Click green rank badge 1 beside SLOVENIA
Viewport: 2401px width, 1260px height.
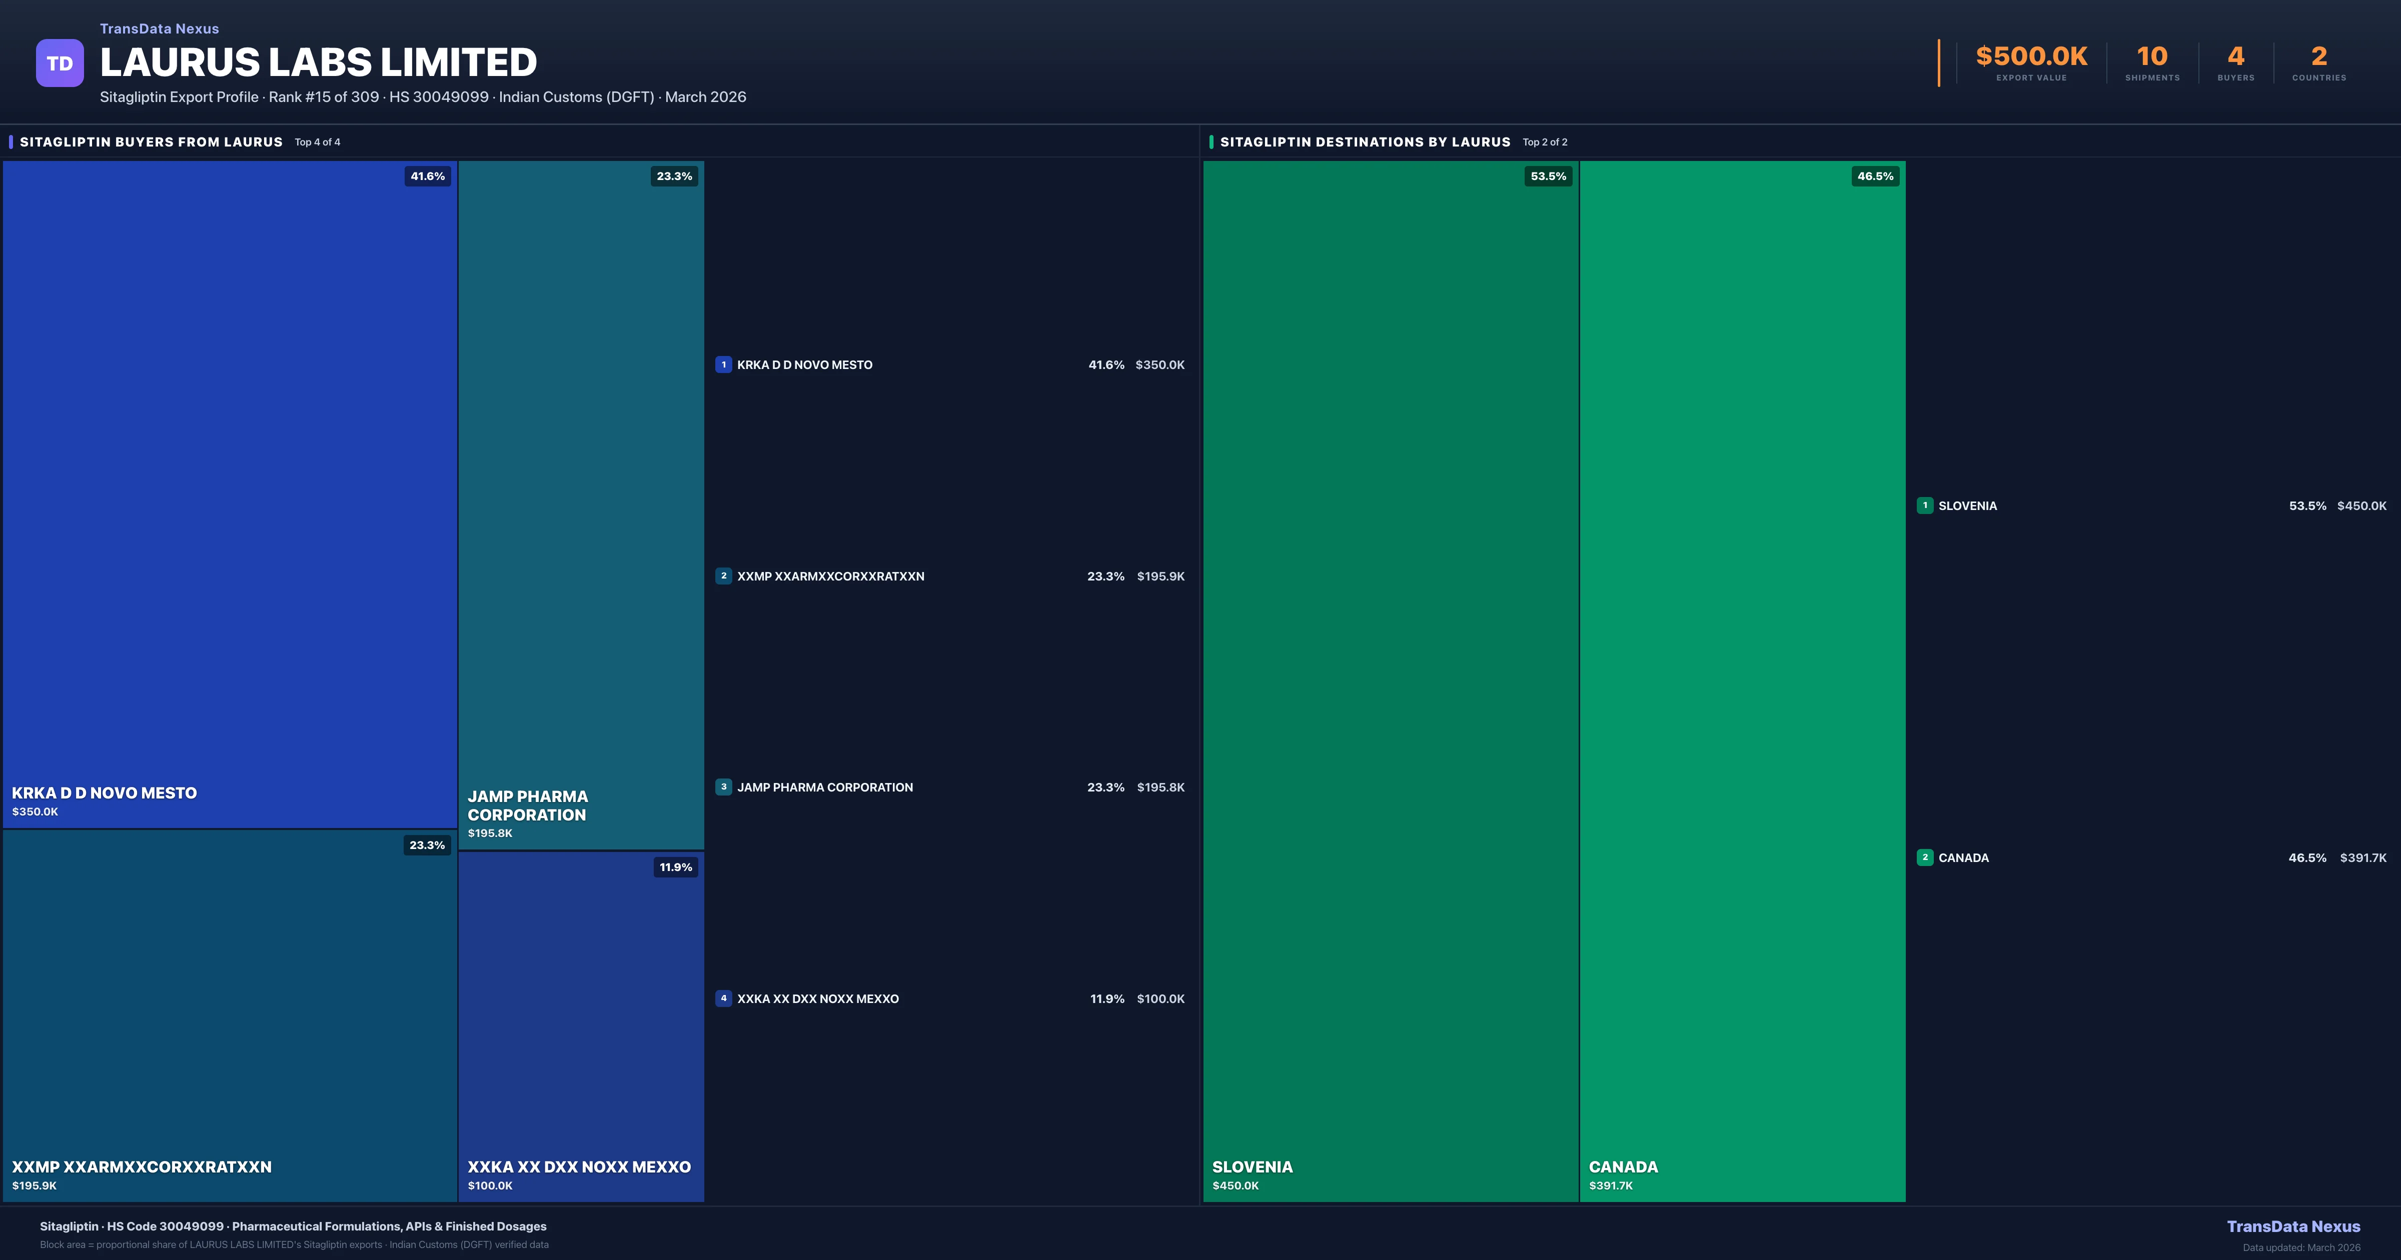click(1925, 505)
